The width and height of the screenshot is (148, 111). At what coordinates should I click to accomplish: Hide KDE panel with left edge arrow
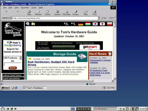tap(1, 109)
